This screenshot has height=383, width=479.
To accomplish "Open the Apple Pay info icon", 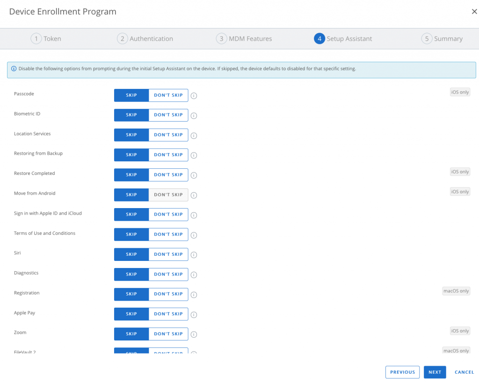I will [194, 315].
